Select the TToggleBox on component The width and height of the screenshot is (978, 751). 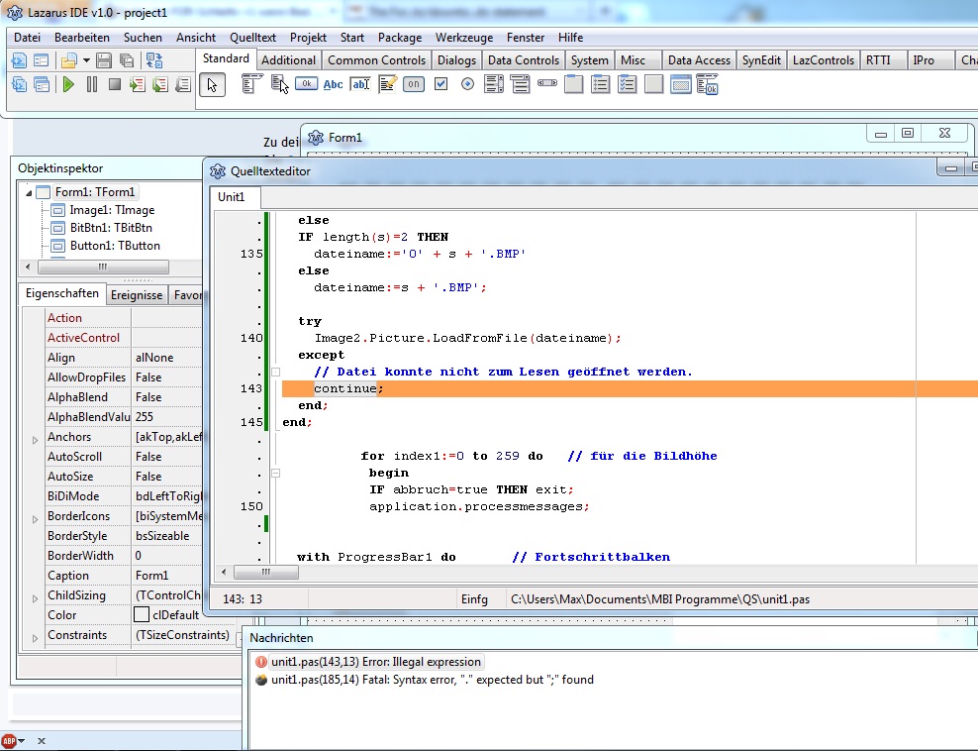(x=414, y=84)
